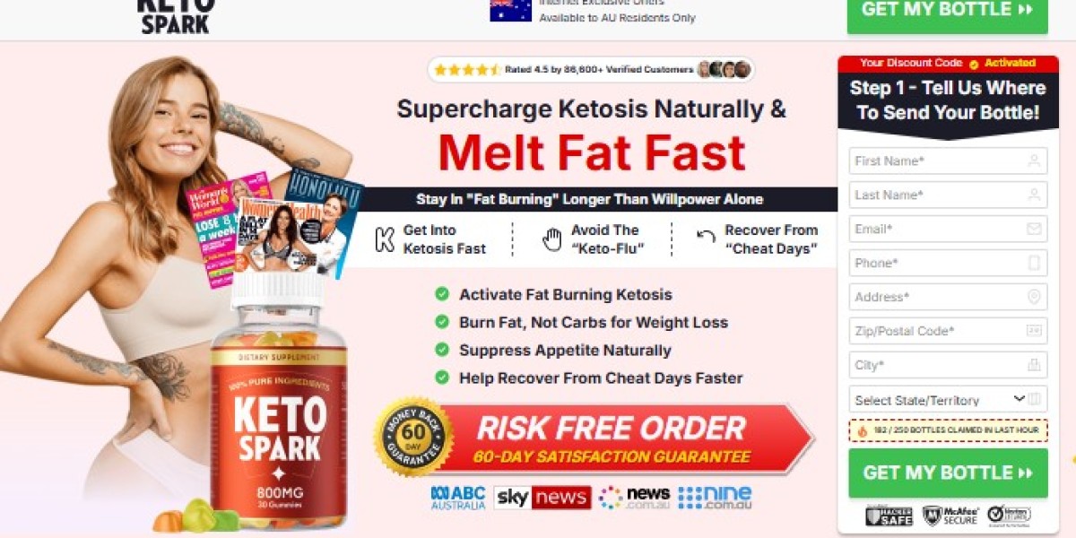1076x538 pixels.
Task: Click the Email input field
Action: (948, 229)
